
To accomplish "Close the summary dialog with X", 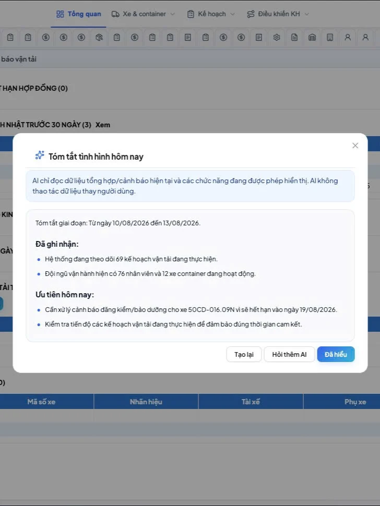I will (355, 146).
